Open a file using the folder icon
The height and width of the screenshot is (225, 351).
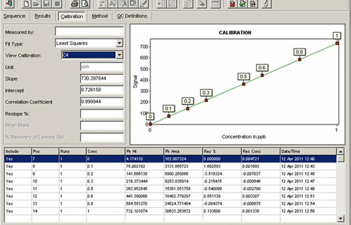pos(37,4)
